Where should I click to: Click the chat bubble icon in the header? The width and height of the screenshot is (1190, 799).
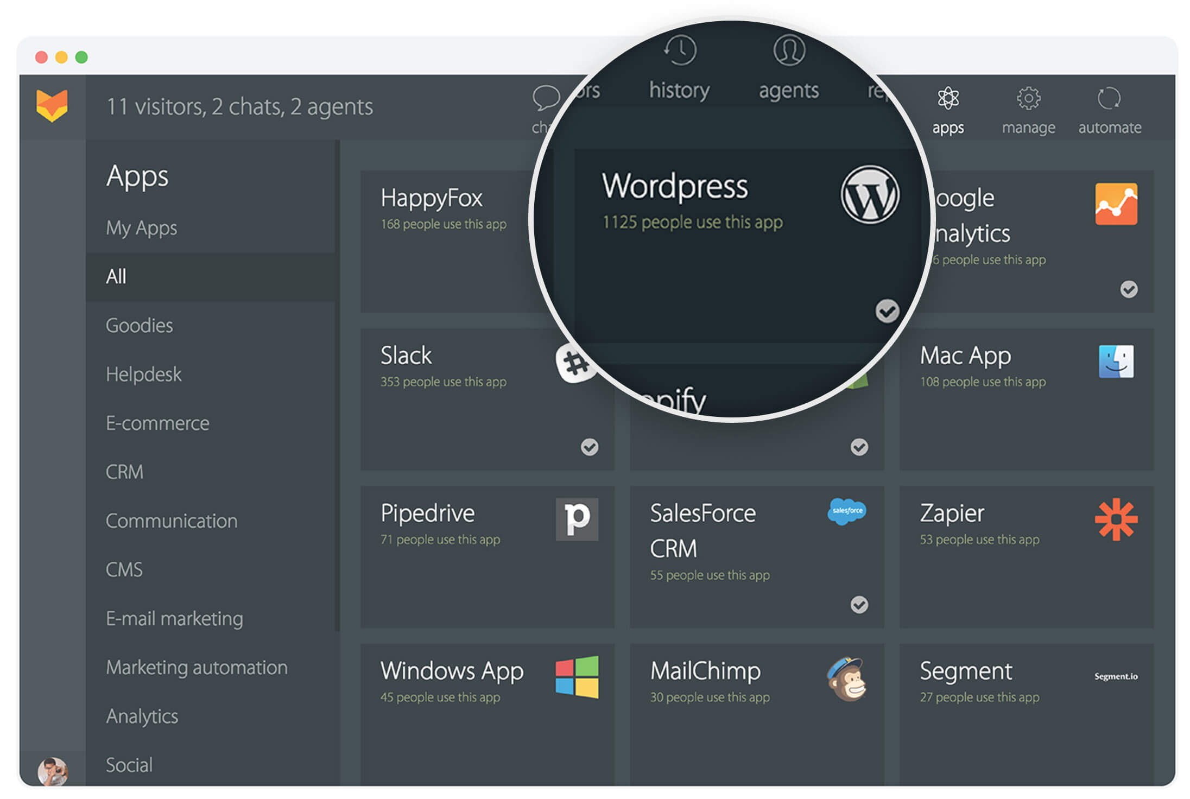tap(546, 98)
